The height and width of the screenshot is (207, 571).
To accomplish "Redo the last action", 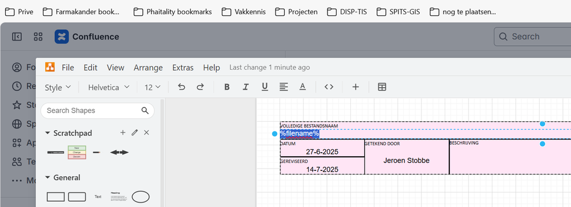I will 200,87.
